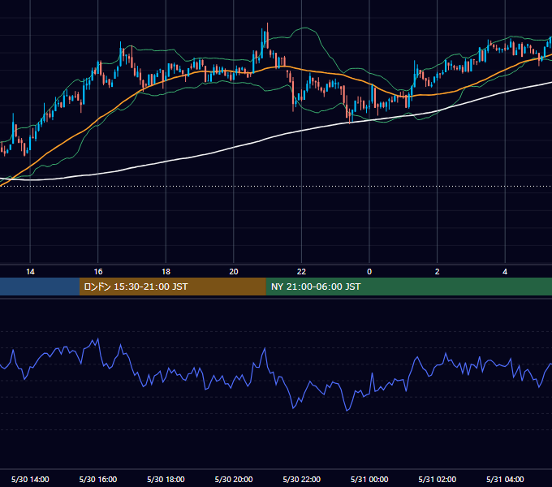Click the 5/31 00:00 date label
This screenshot has width=552, height=487.
tap(369, 479)
